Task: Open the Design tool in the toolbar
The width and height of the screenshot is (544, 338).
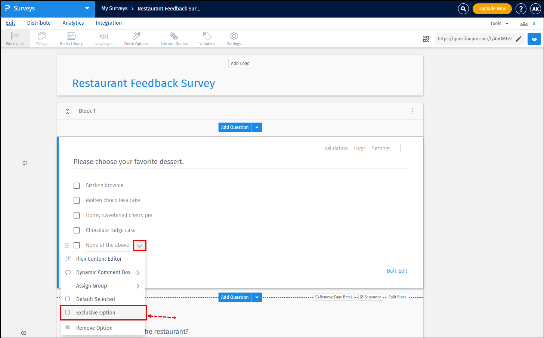Action: click(x=41, y=38)
